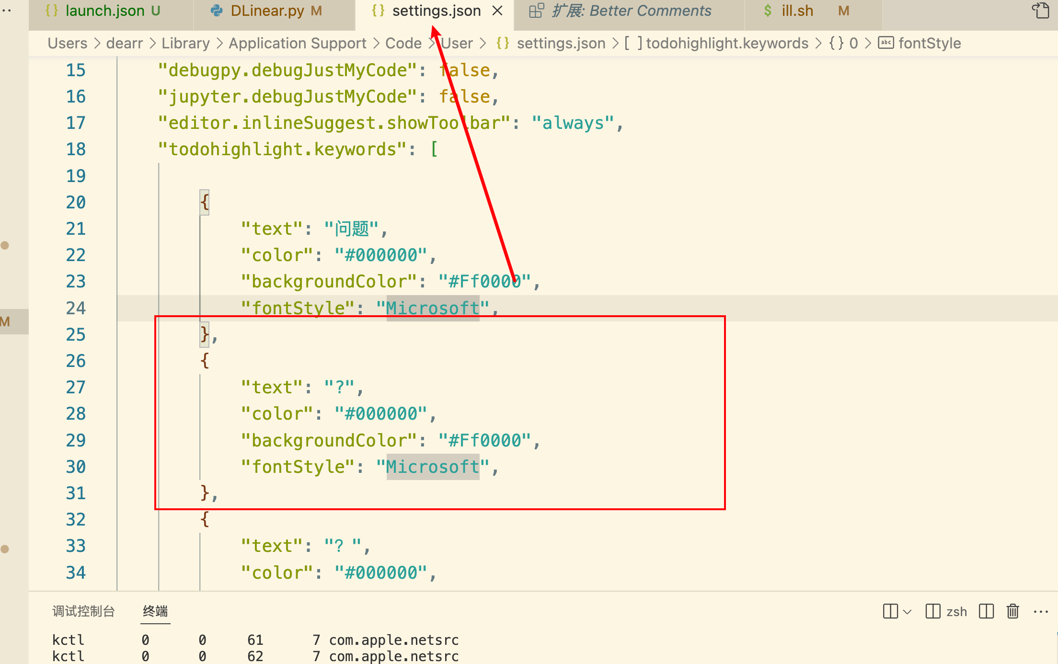Click line number 24 in the gutter
Screen dimensions: 1058x664
(x=76, y=308)
